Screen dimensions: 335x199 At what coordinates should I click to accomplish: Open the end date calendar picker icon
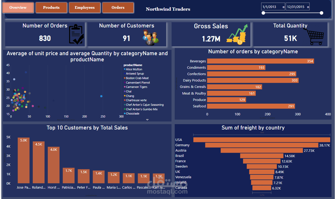(308, 7)
